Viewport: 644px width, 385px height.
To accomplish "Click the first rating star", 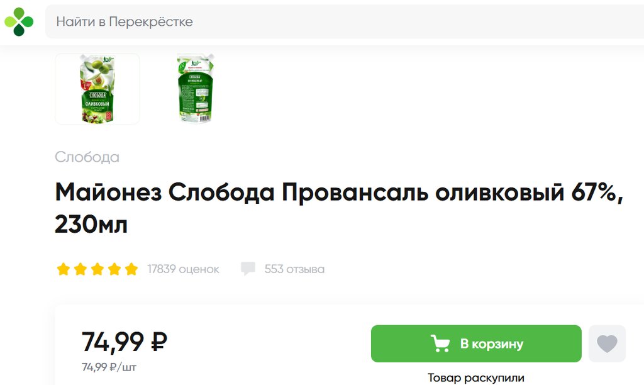I will coord(64,269).
